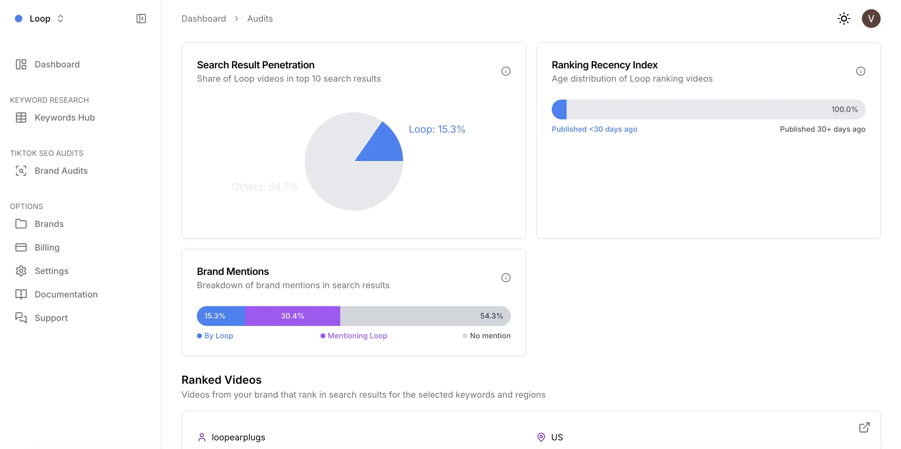Open the Loop brand switcher dropdown

coord(40,19)
